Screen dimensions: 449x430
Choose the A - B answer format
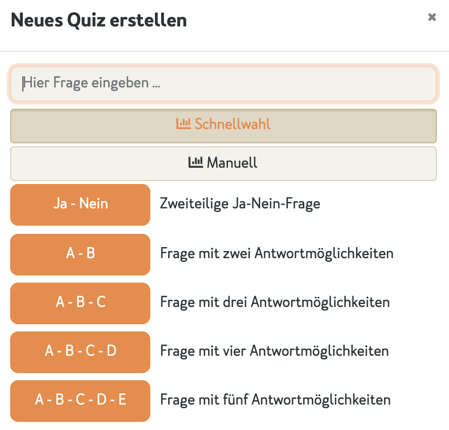tap(80, 254)
